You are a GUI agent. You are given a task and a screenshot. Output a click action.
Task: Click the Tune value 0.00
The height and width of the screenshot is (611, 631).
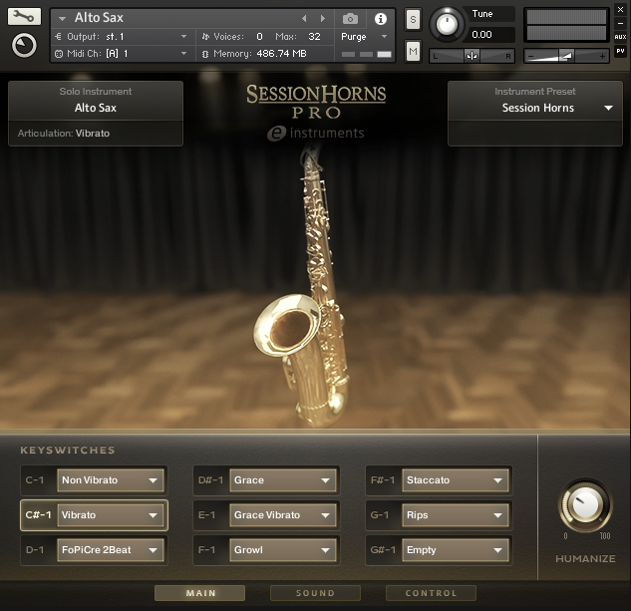481,35
